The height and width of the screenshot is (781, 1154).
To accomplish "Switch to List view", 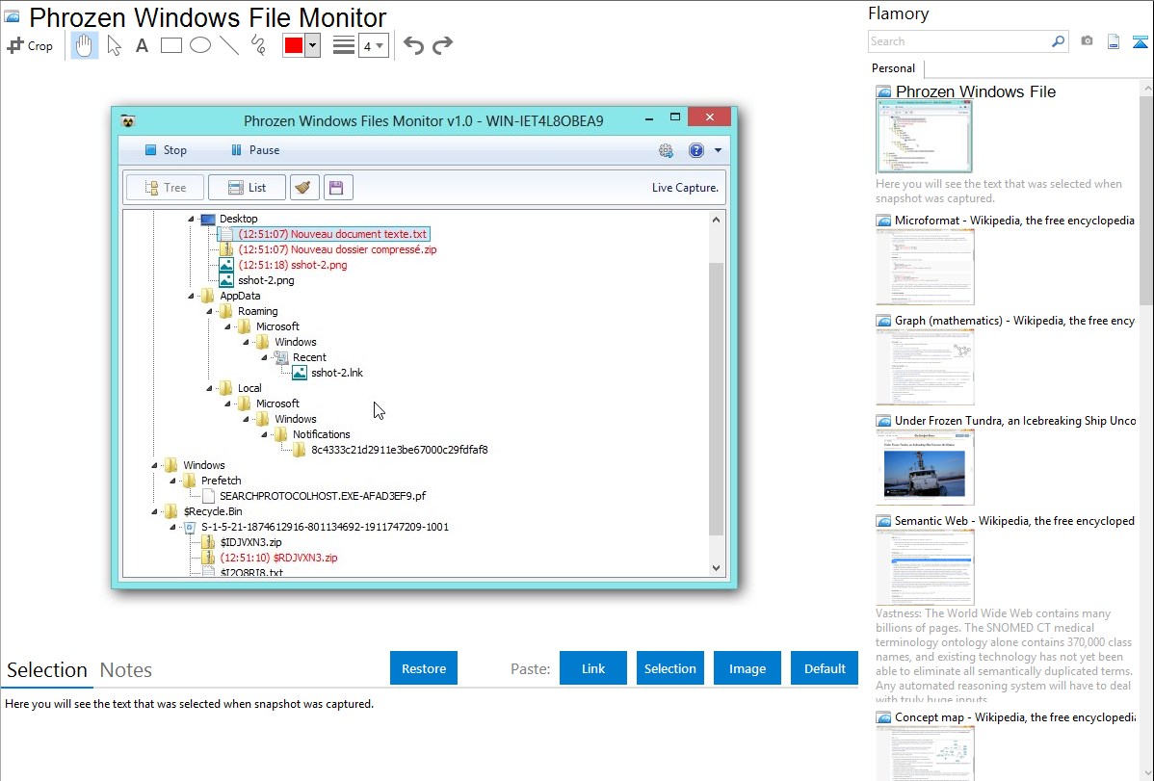I will point(247,188).
